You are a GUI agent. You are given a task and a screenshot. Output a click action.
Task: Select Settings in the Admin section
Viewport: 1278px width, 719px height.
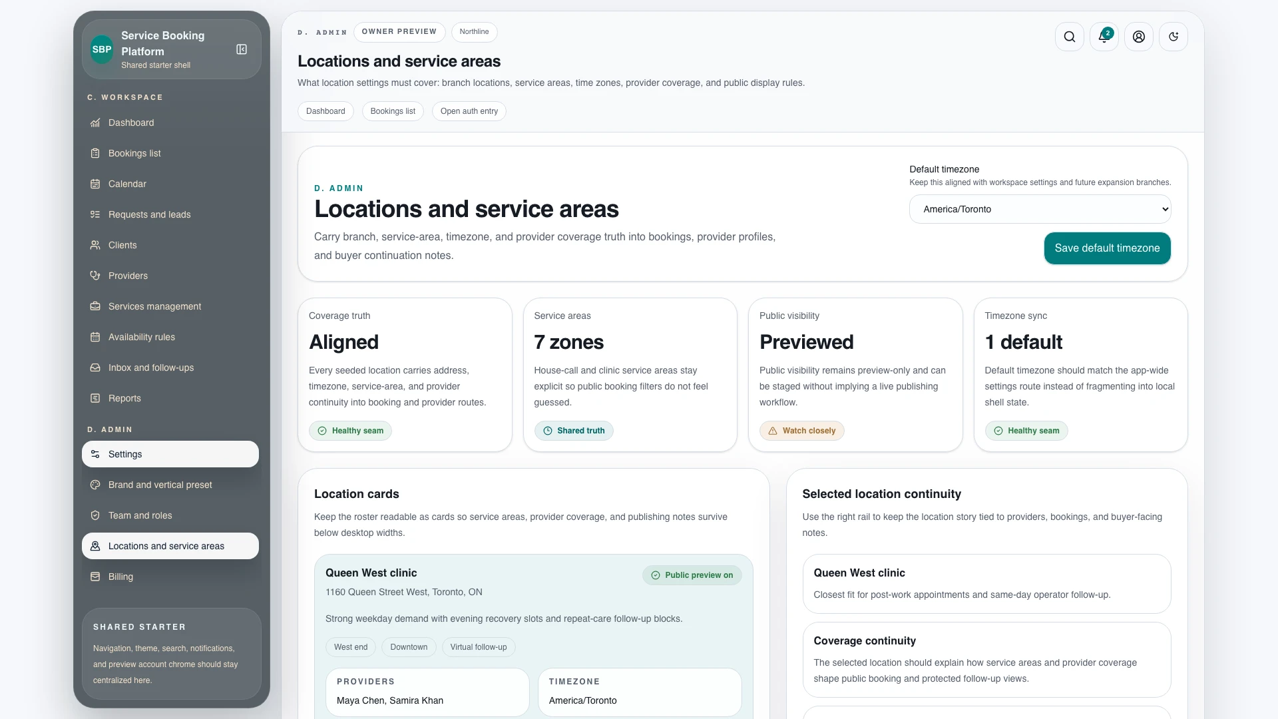coord(170,454)
